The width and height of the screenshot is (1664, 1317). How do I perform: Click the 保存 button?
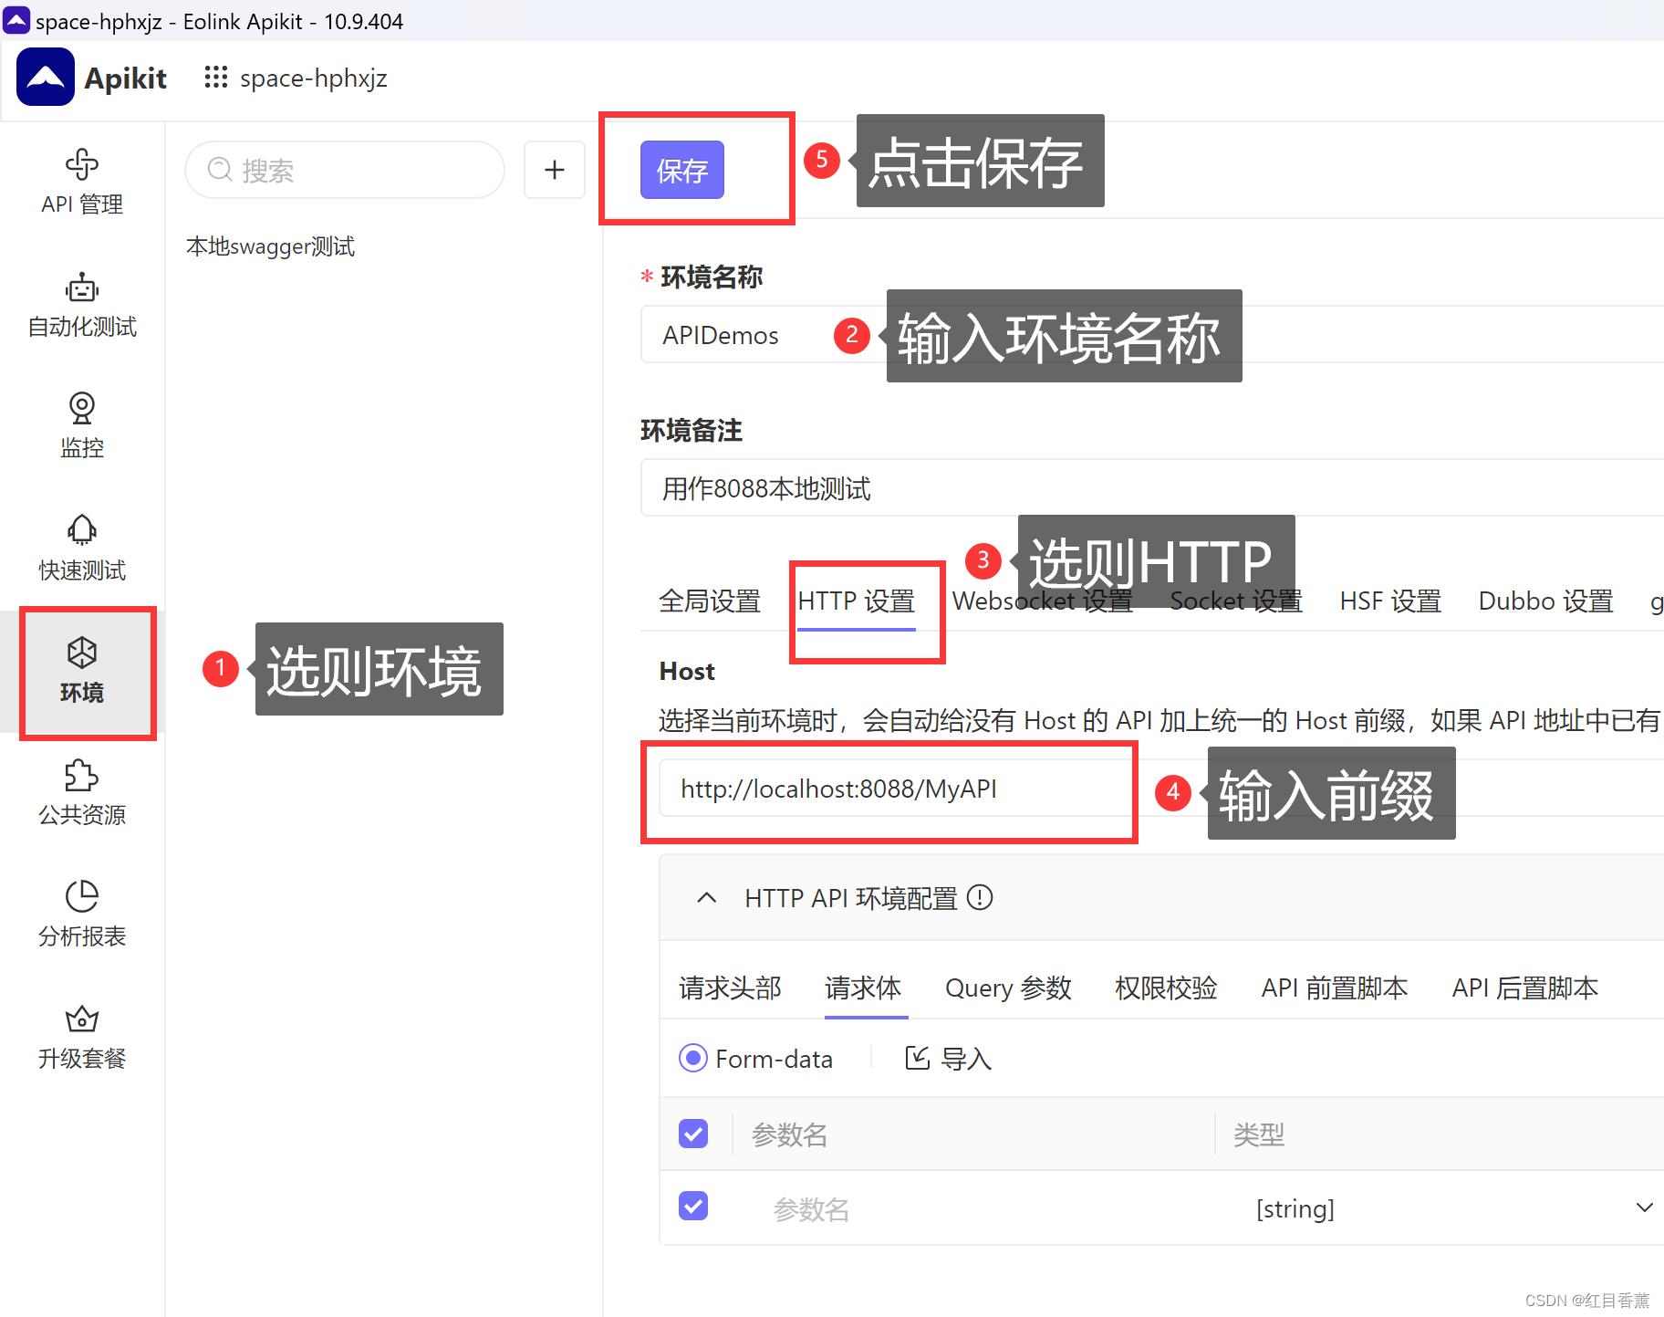point(681,170)
